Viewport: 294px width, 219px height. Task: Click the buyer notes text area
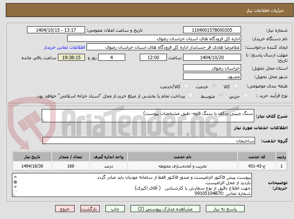point(132,185)
